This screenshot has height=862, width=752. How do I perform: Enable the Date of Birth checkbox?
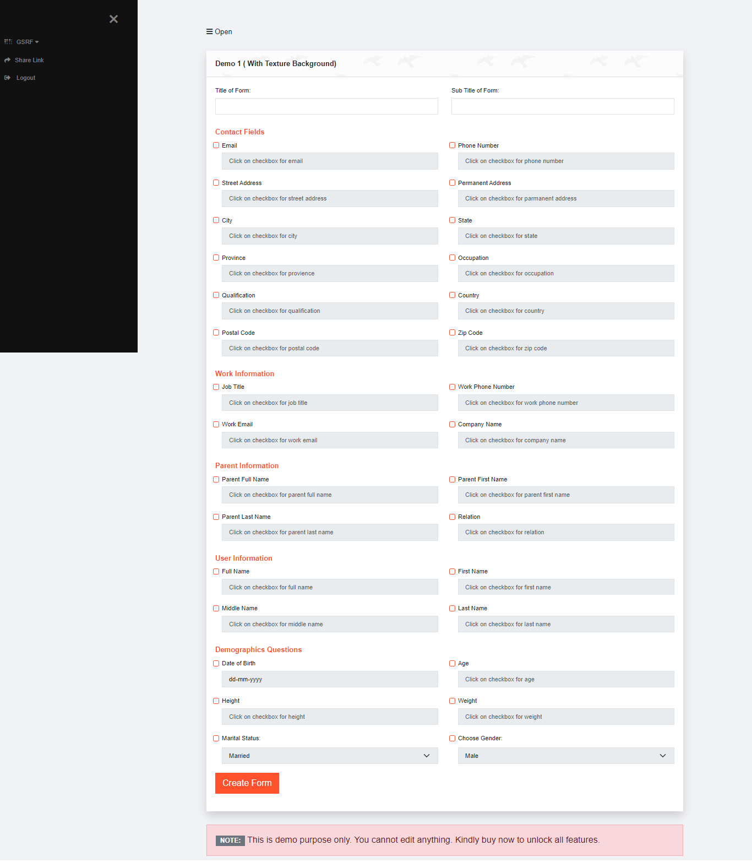click(x=216, y=663)
